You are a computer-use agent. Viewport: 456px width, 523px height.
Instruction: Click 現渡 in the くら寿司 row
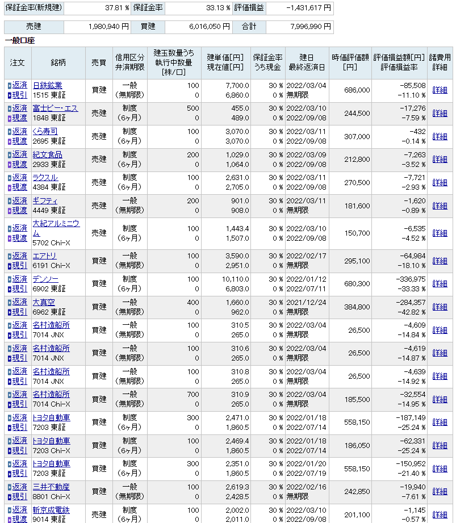[20, 141]
